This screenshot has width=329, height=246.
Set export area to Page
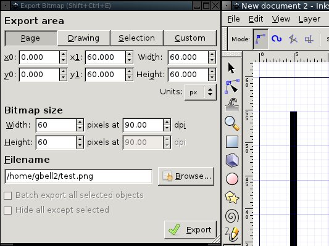tap(31, 38)
